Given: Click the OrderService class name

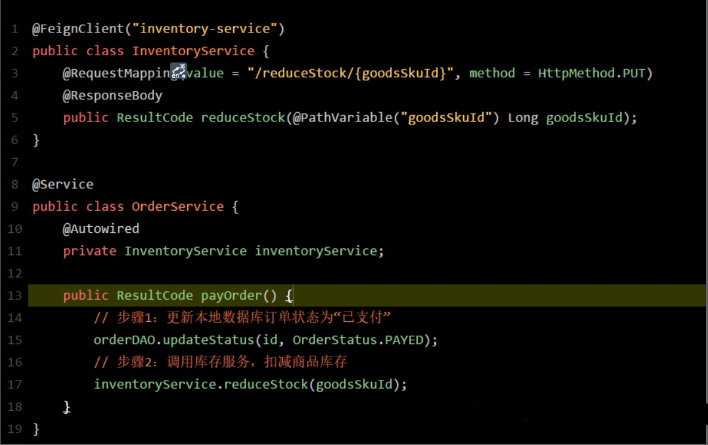Looking at the screenshot, I should (x=178, y=207).
